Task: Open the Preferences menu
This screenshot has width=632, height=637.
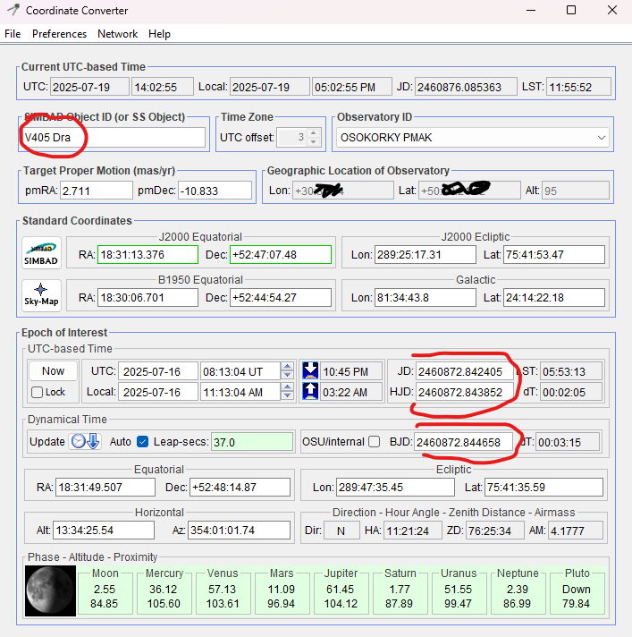Action: pyautogui.click(x=59, y=34)
